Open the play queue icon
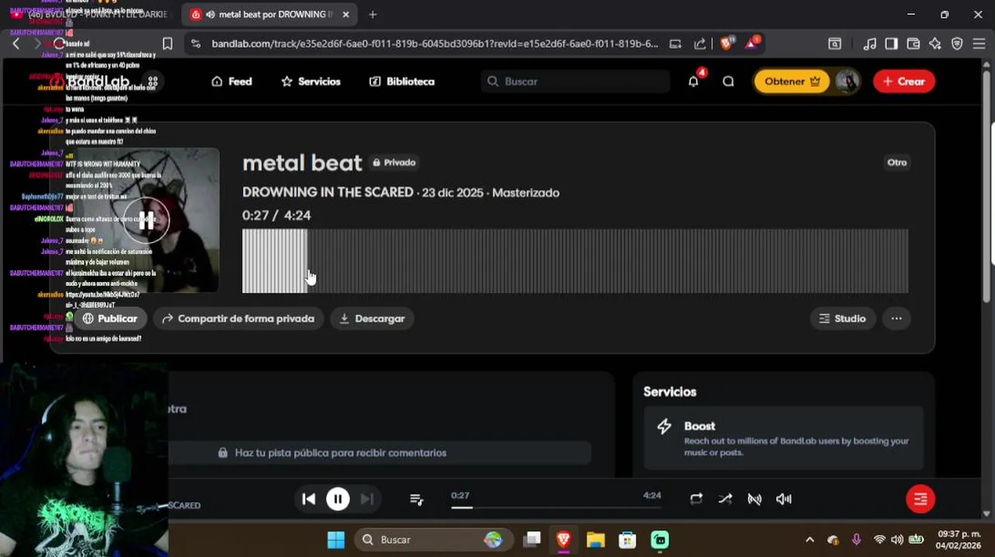This screenshot has height=557, width=995. 416,499
